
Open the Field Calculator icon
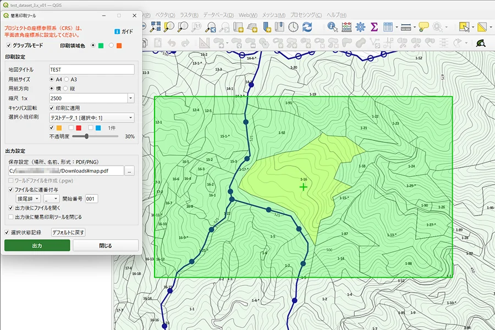point(346,27)
